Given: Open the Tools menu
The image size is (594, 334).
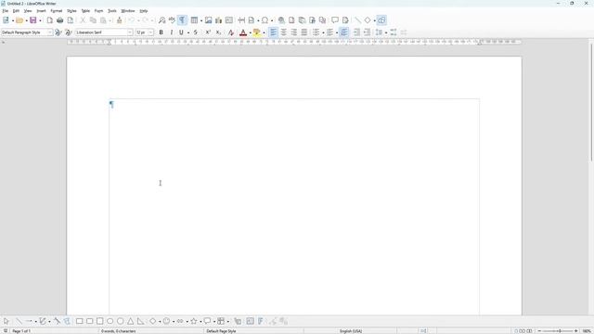Looking at the screenshot, I should coord(112,11).
